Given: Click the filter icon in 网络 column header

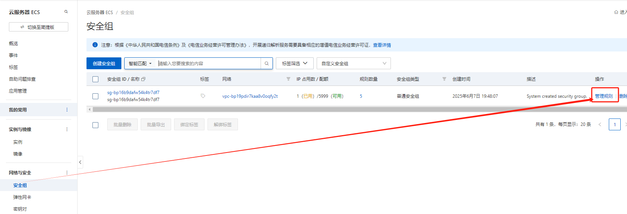Looking at the screenshot, I should point(288,79).
